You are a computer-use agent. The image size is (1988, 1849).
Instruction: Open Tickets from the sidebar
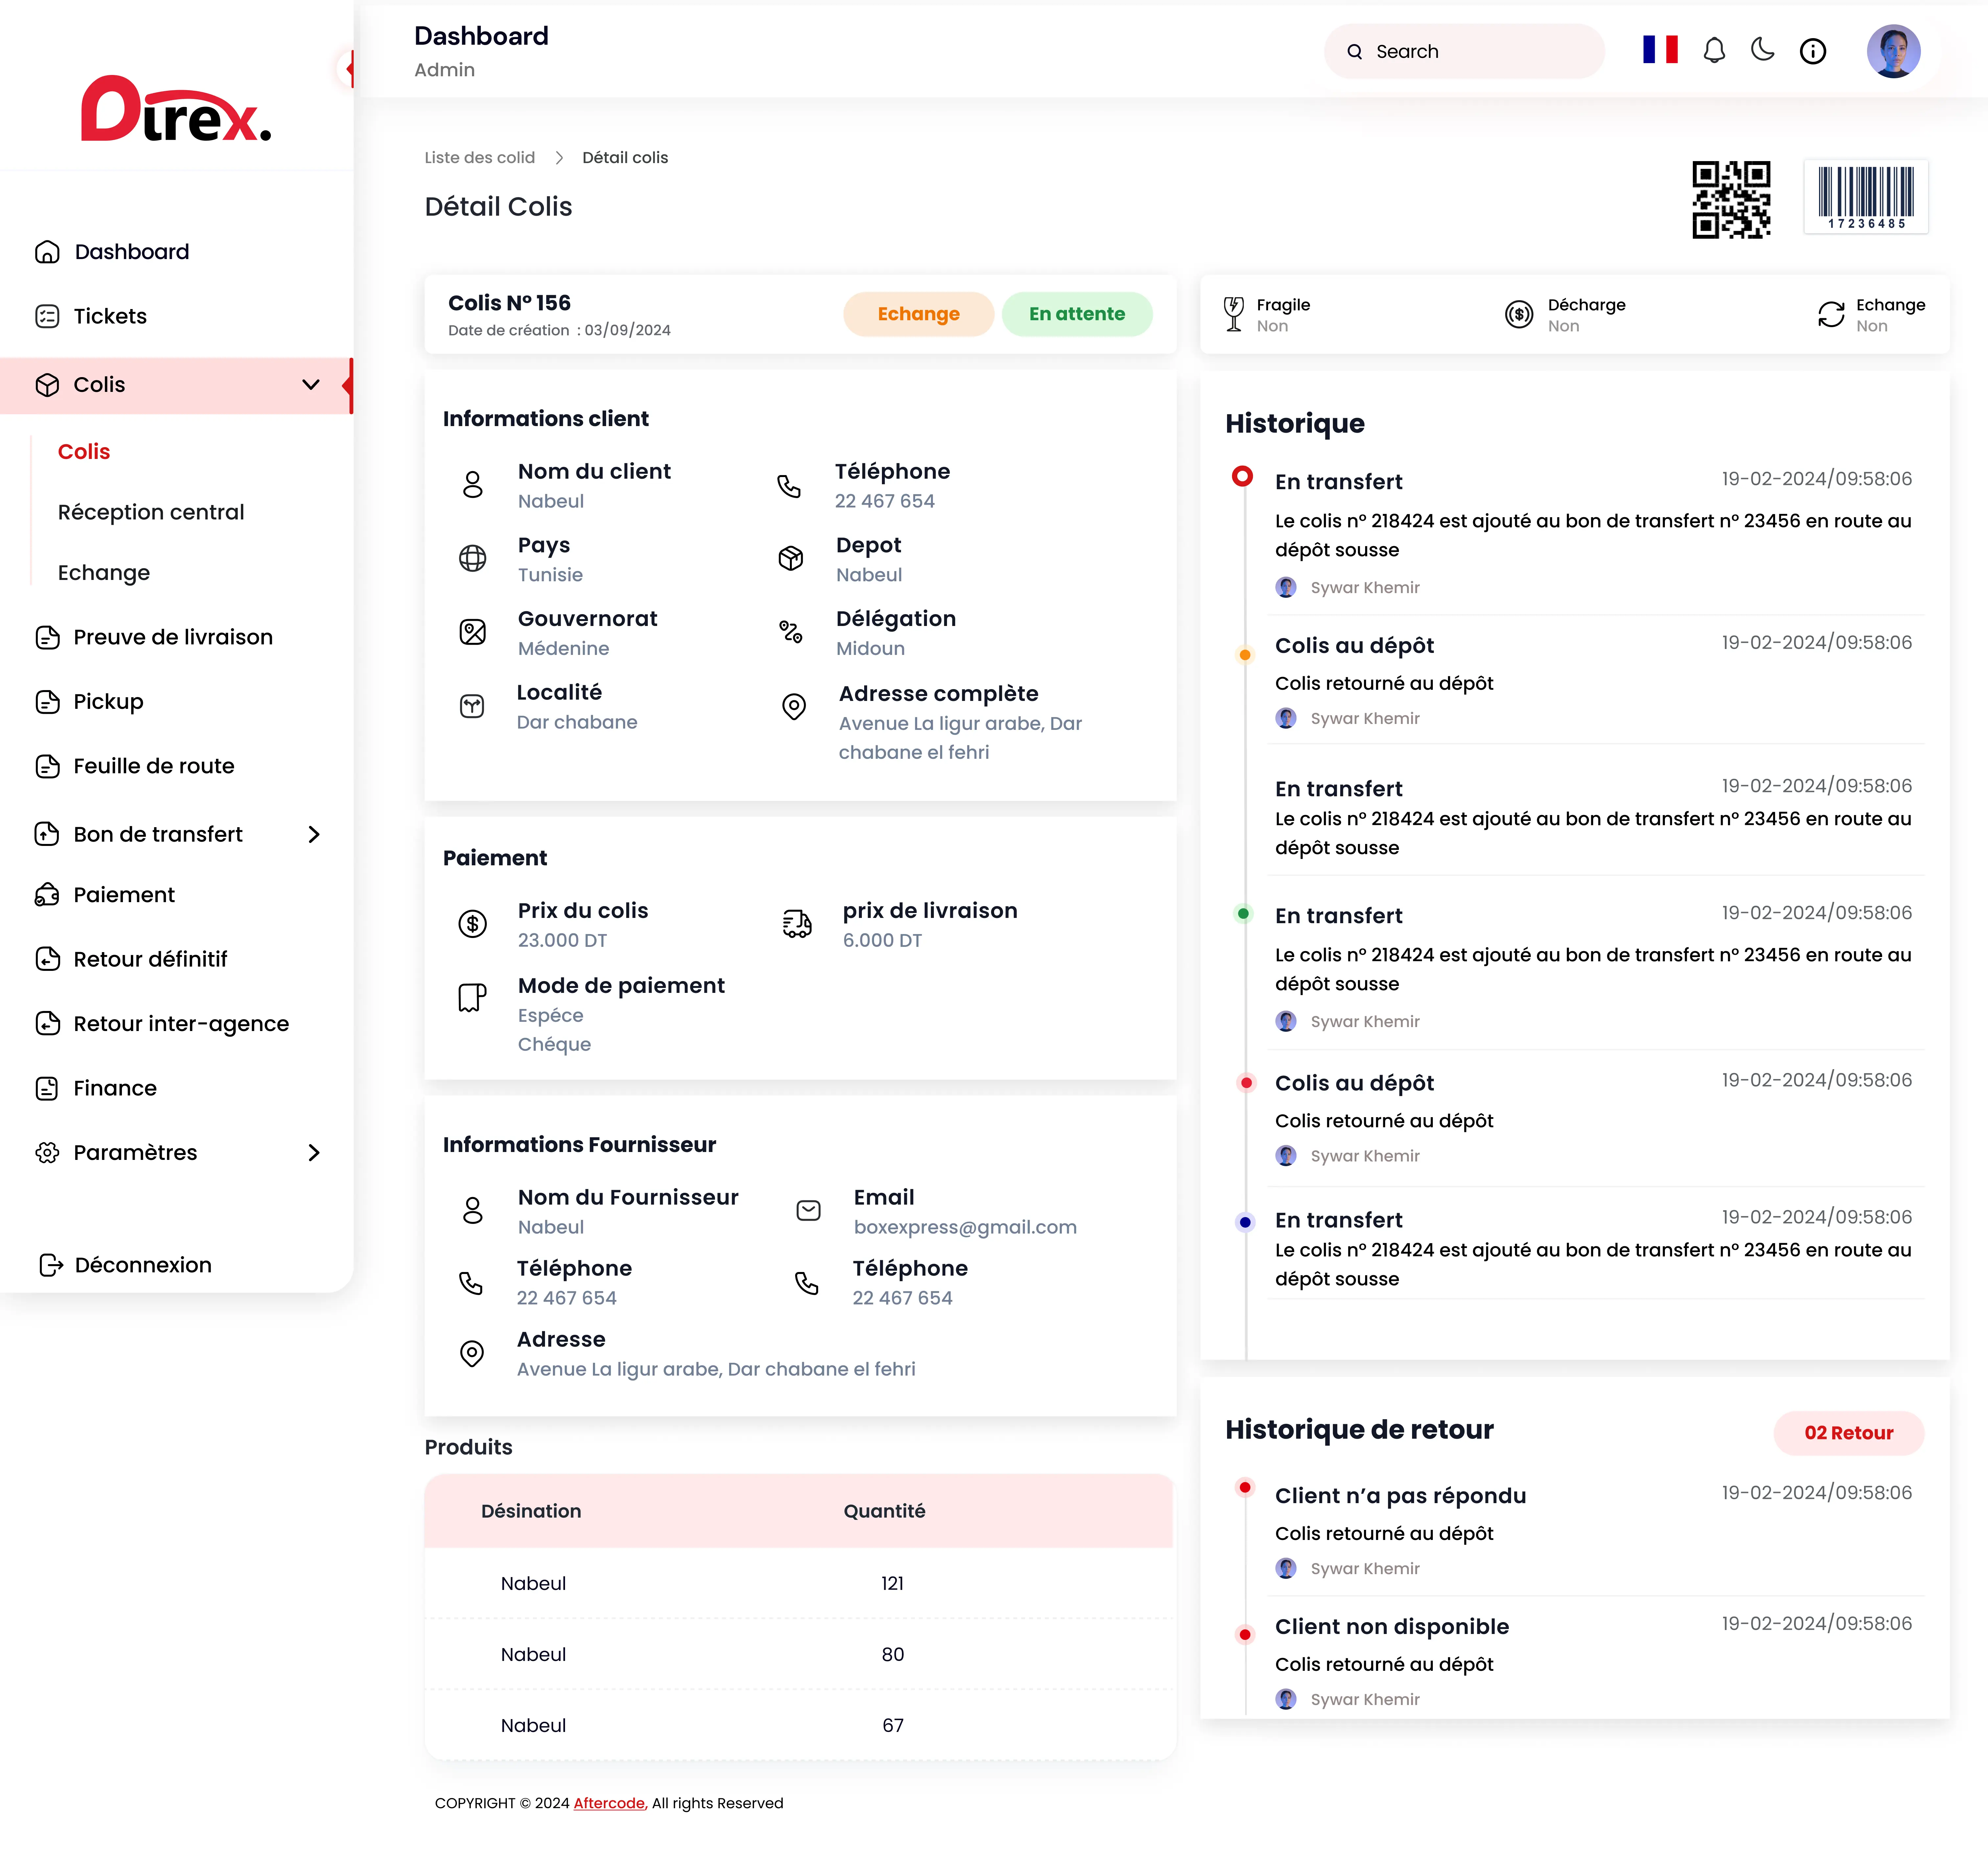click(110, 316)
